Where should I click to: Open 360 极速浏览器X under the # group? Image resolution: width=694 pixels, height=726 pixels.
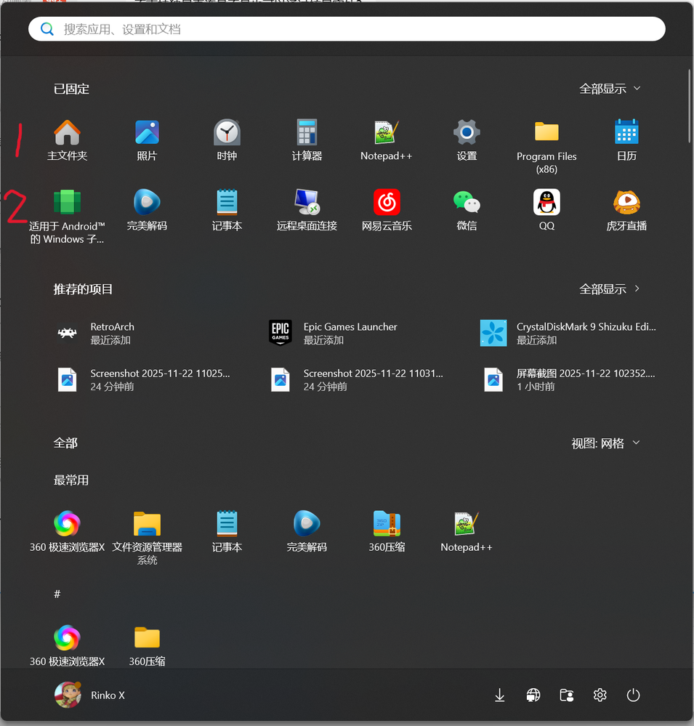coord(67,645)
